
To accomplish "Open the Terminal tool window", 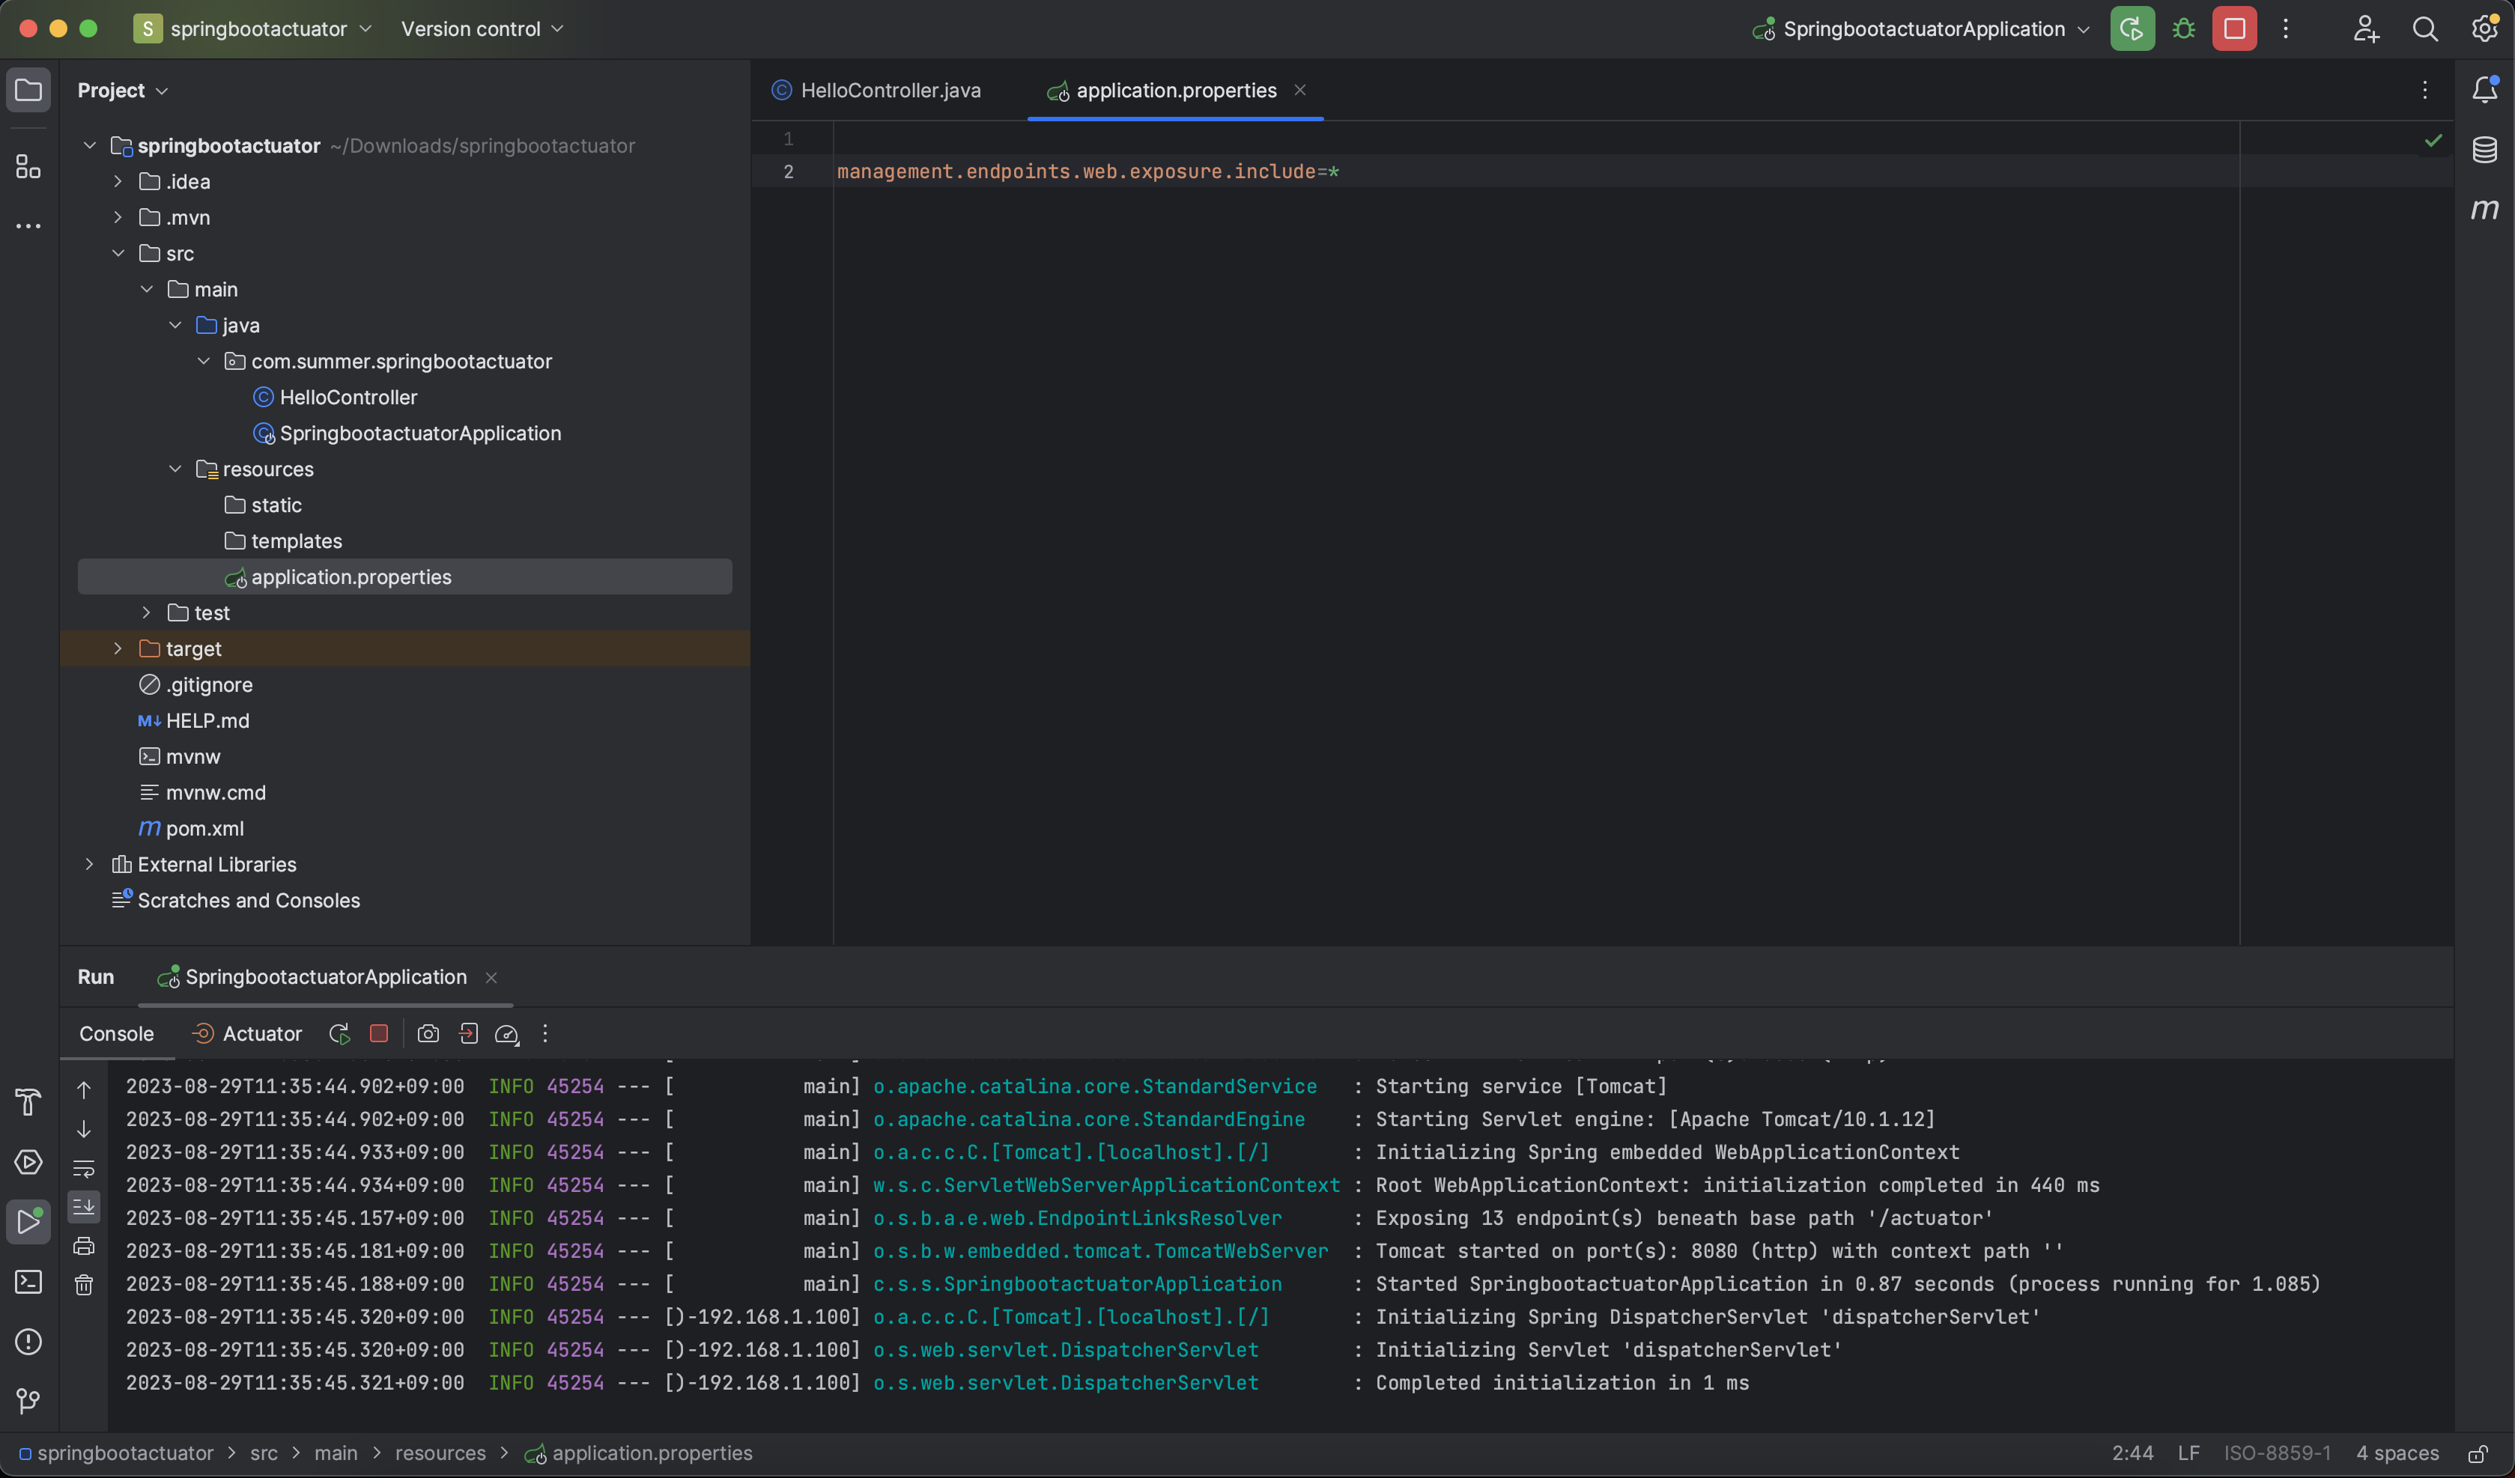I will coord(28,1281).
